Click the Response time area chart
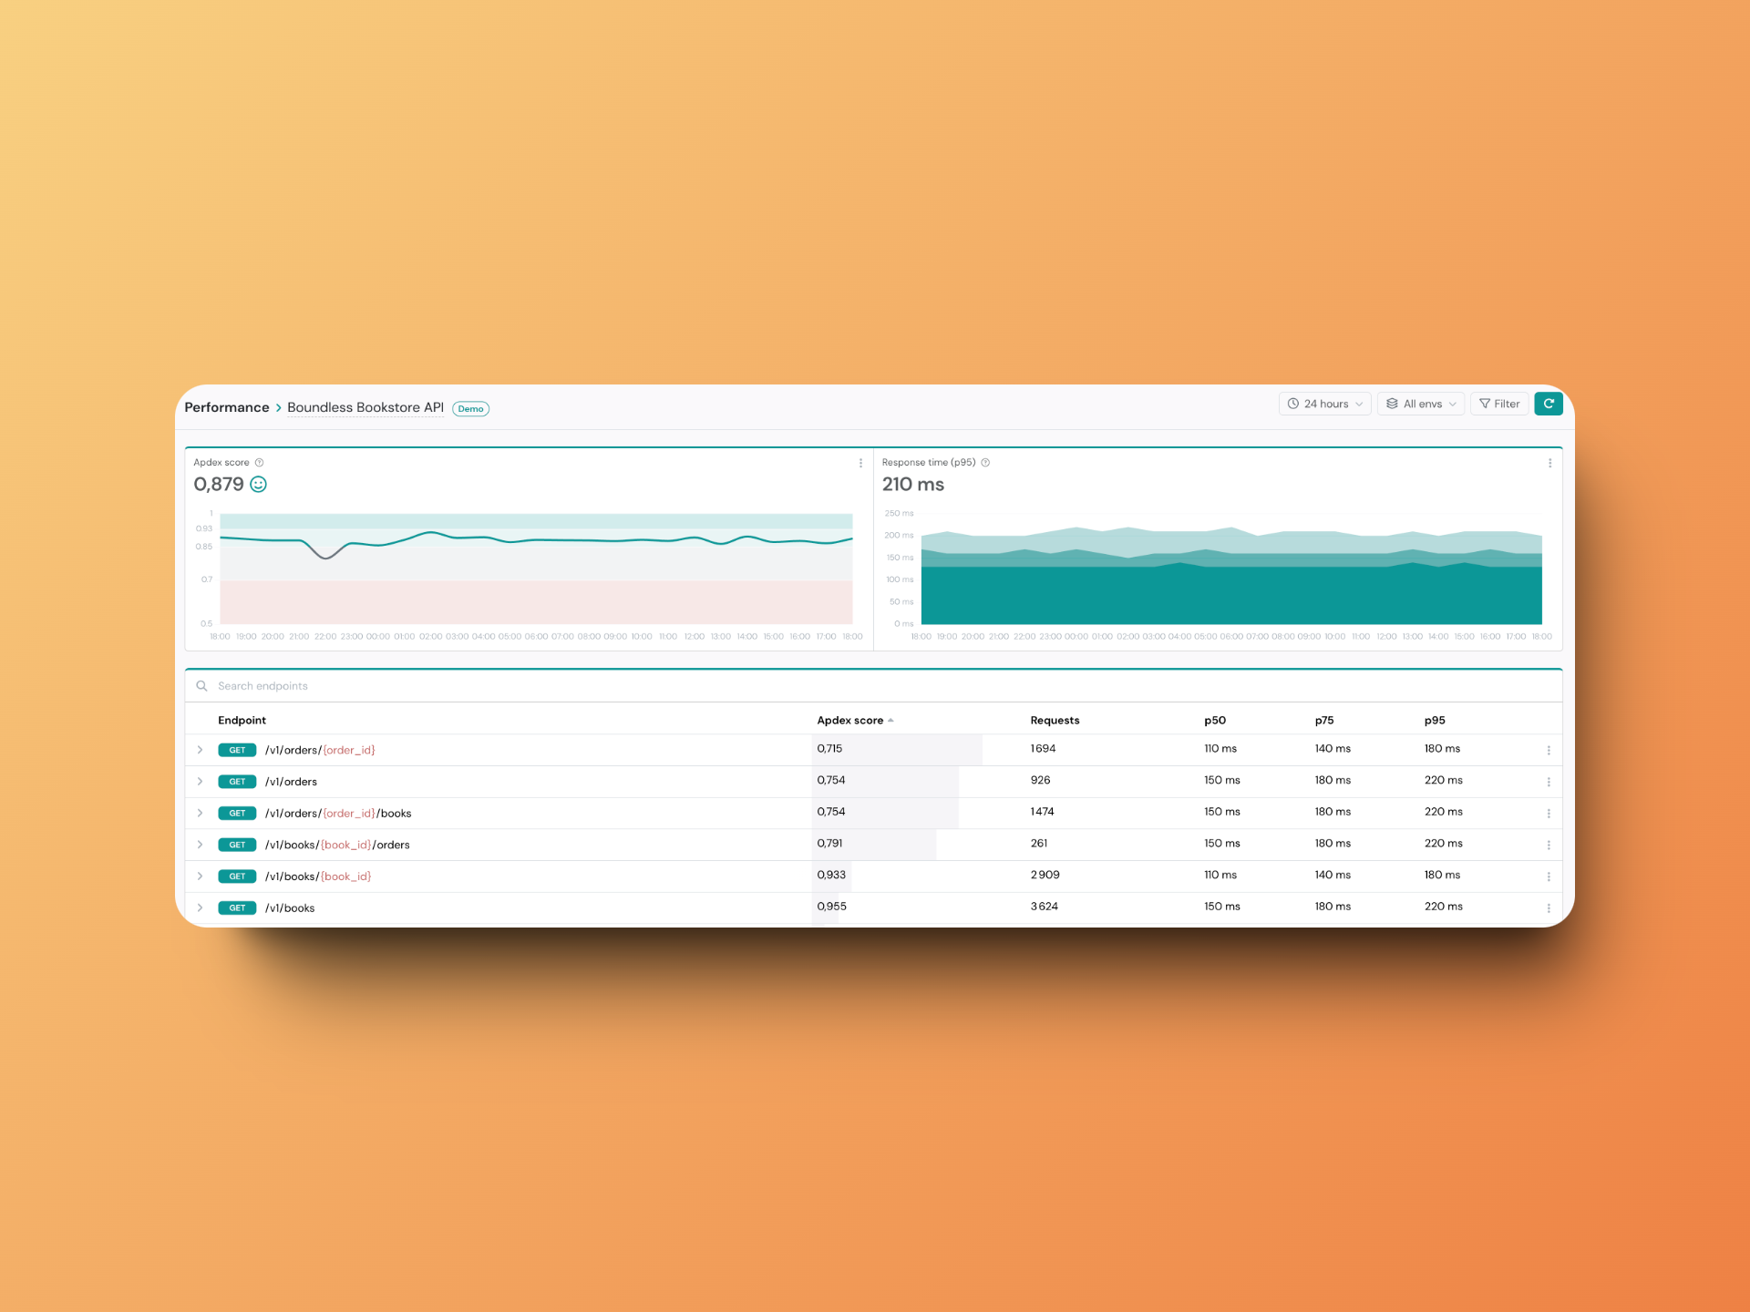Viewport: 1750px width, 1312px height. tap(1231, 574)
